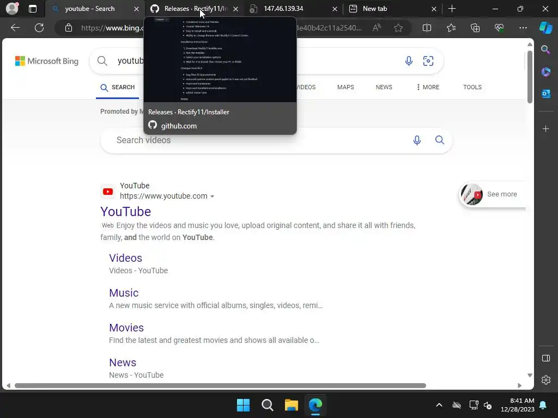Screen dimensions: 558x418
Task: Open the Bing MORE menu
Action: click(x=428, y=87)
